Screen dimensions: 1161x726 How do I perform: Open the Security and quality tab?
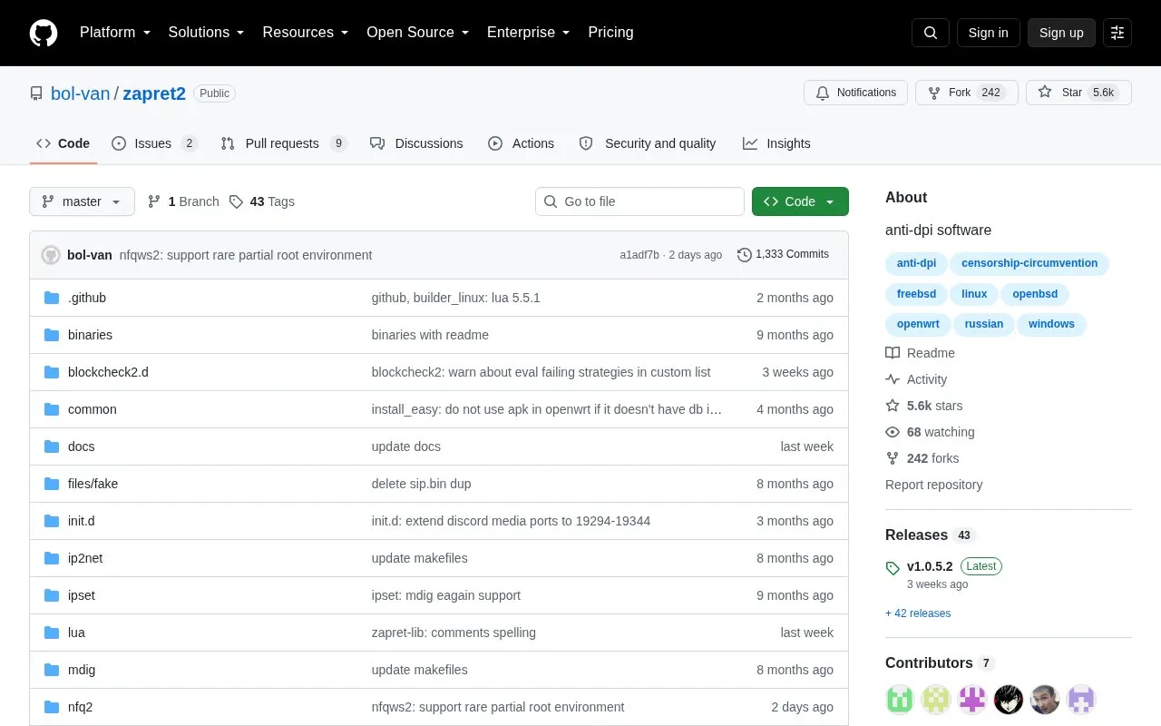coord(648,143)
